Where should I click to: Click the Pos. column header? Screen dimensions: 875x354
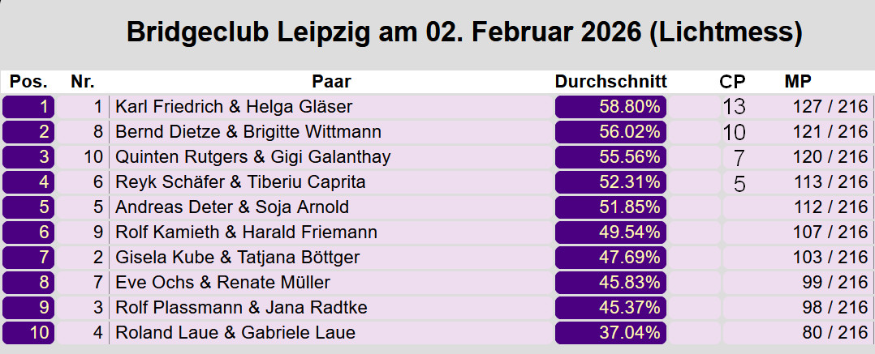[28, 81]
